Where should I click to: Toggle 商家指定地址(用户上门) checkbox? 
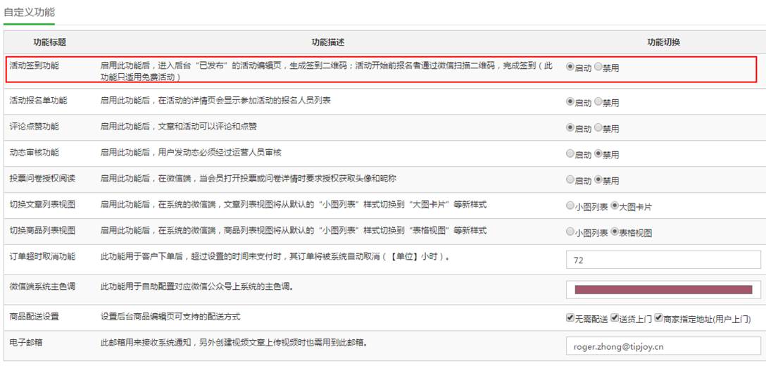658,318
